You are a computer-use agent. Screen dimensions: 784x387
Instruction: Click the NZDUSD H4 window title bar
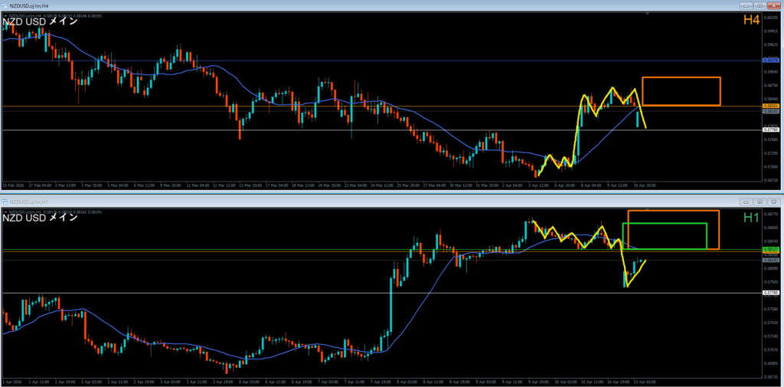(x=306, y=5)
